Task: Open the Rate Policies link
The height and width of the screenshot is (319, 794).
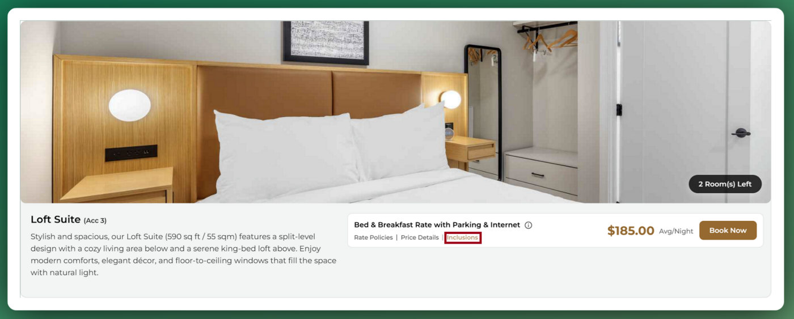Action: (x=373, y=238)
